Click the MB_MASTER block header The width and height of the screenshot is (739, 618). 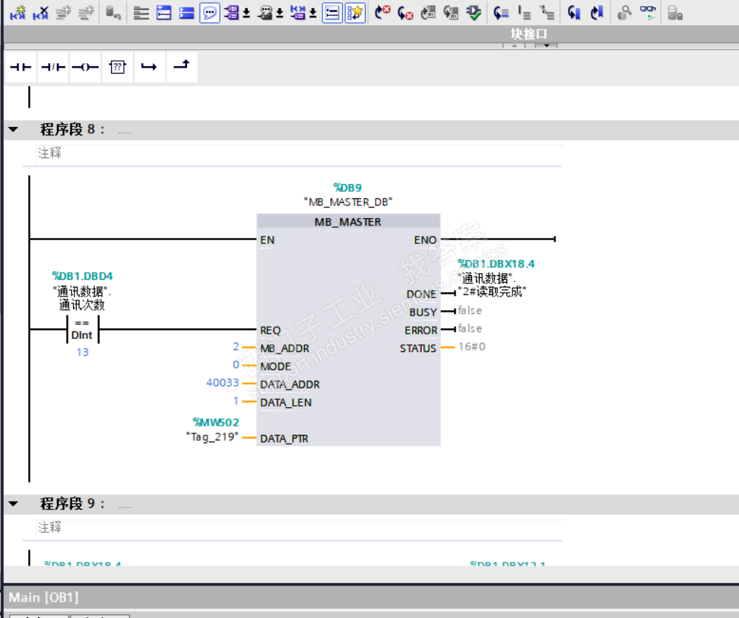point(347,222)
